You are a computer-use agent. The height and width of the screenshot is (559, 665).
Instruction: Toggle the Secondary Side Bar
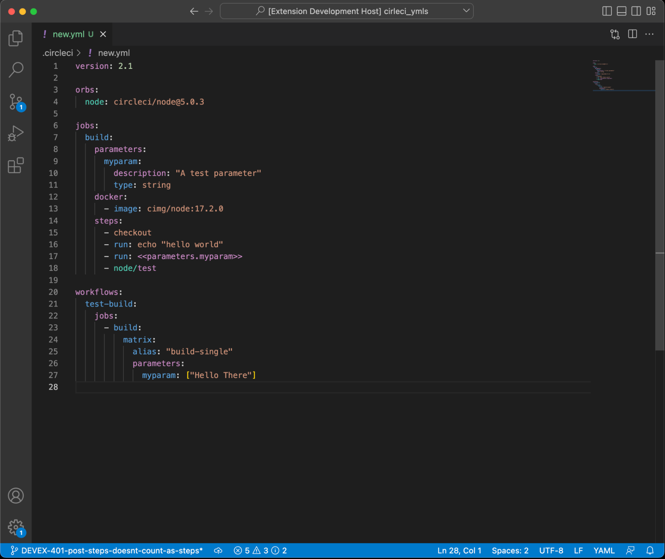(636, 11)
